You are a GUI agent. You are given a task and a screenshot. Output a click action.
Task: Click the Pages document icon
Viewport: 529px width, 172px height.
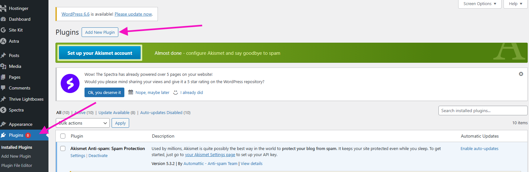3,77
